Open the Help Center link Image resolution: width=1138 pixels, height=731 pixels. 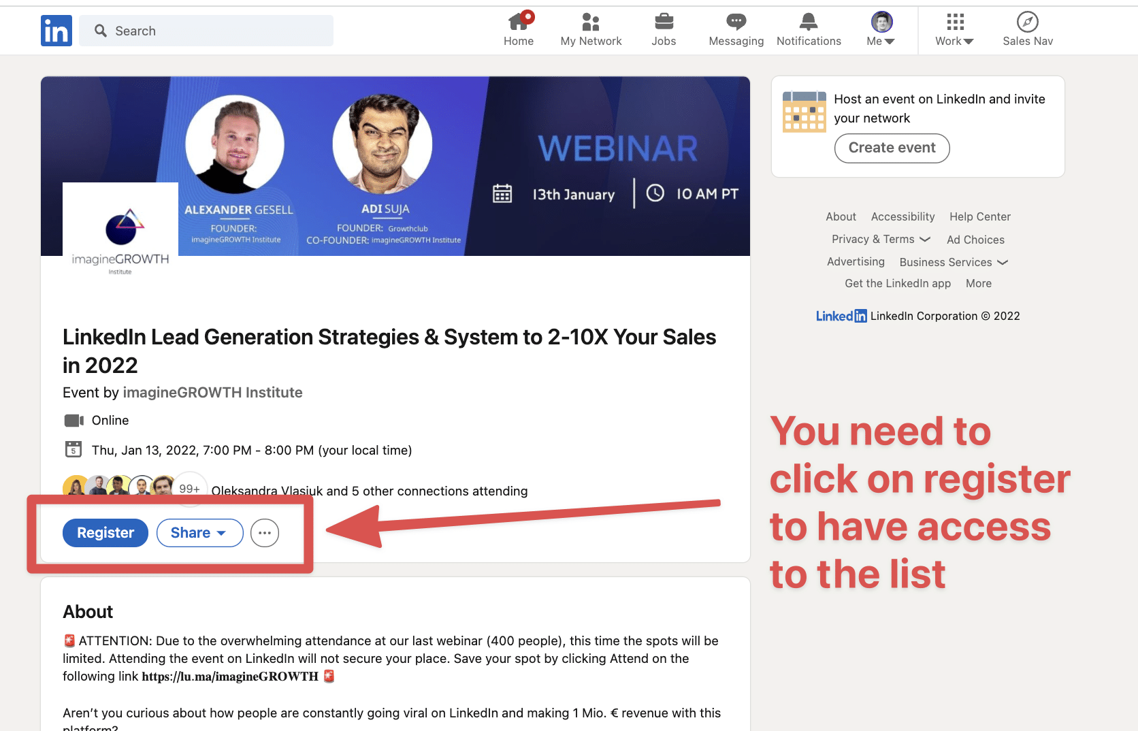point(980,216)
